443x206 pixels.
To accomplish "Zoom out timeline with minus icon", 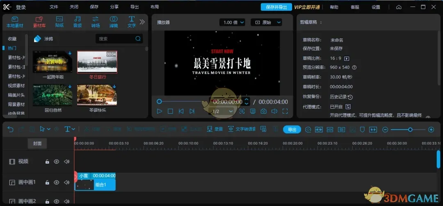I will (x=385, y=130).
